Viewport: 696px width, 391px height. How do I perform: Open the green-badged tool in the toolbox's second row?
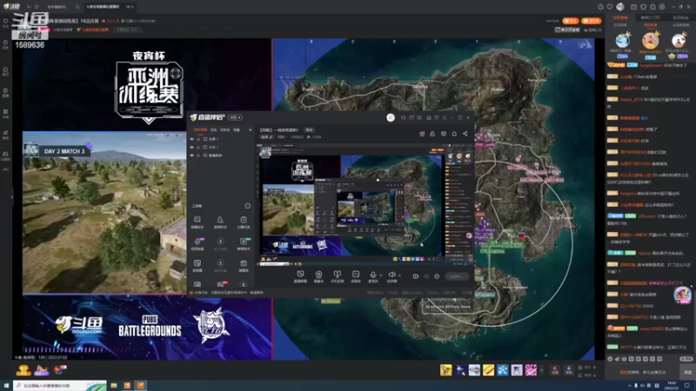pos(244,244)
